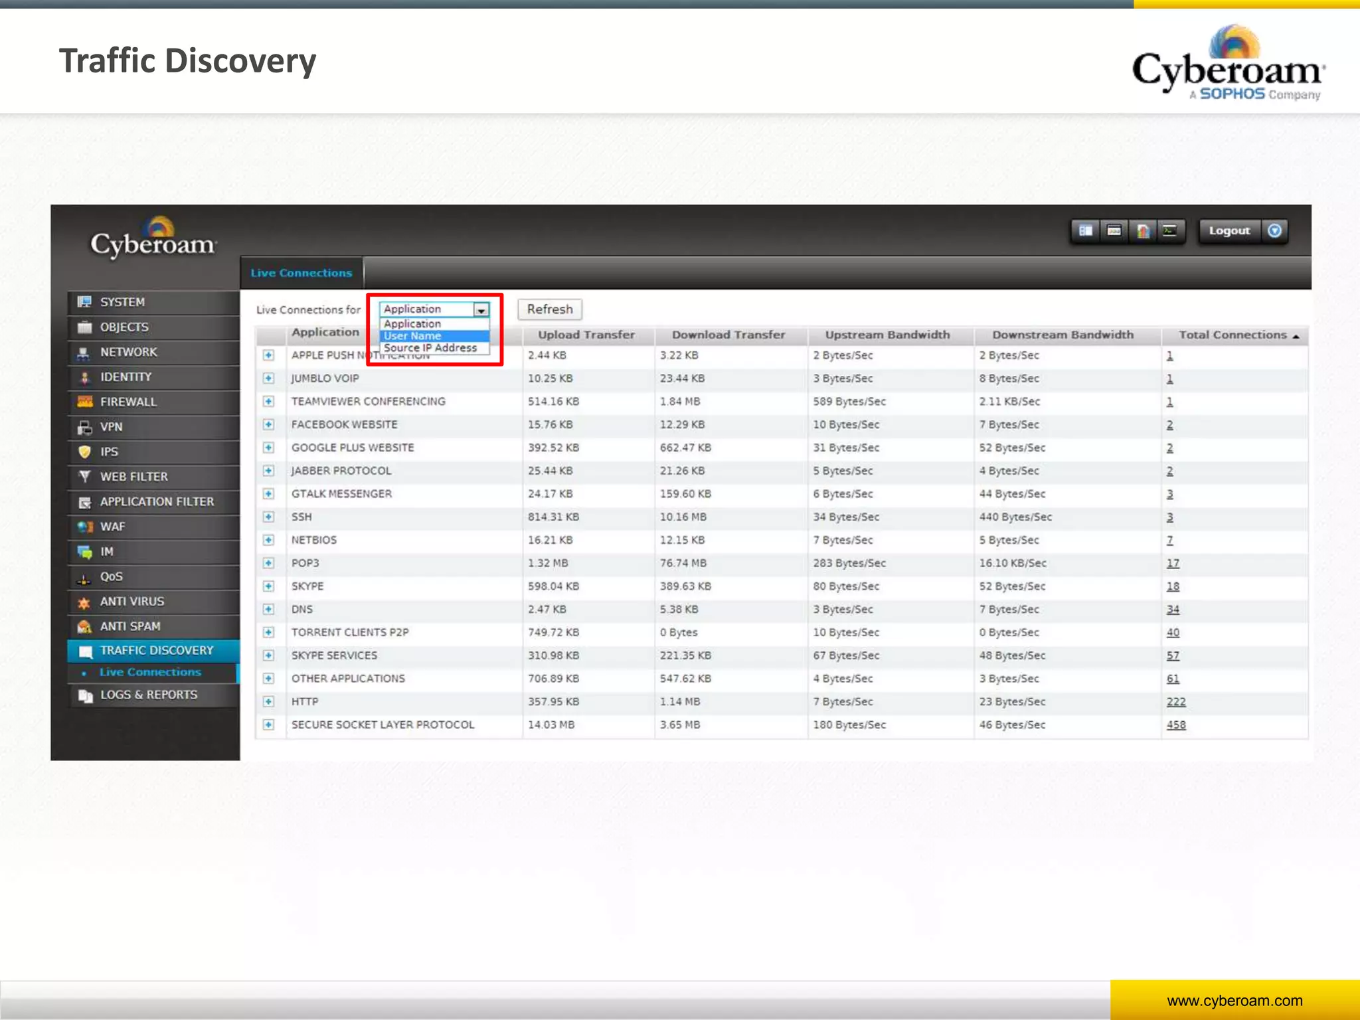Choose User Name in the dropdown list

click(x=434, y=336)
